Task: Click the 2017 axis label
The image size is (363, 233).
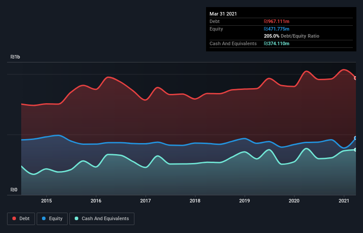Action: tap(145, 201)
